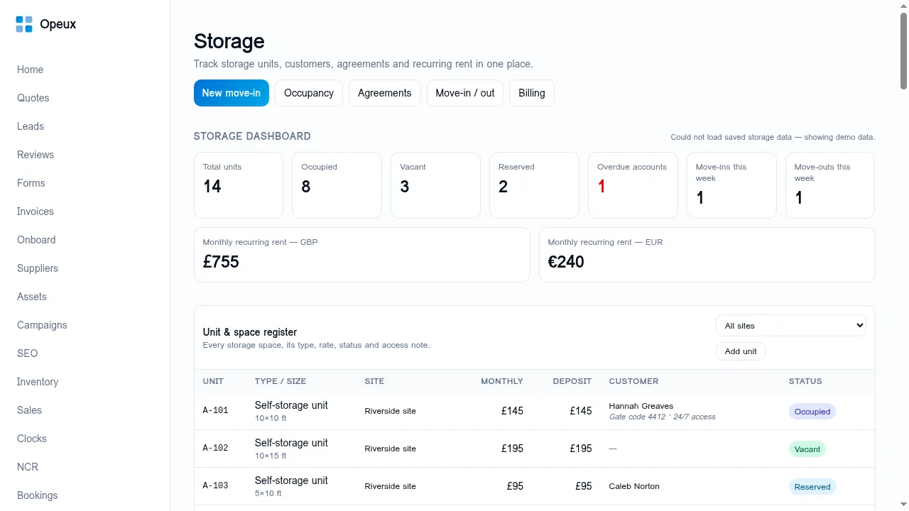Screen dimensions: 909x511
Task: Click the TYPE / SIZE column header
Action: point(281,381)
